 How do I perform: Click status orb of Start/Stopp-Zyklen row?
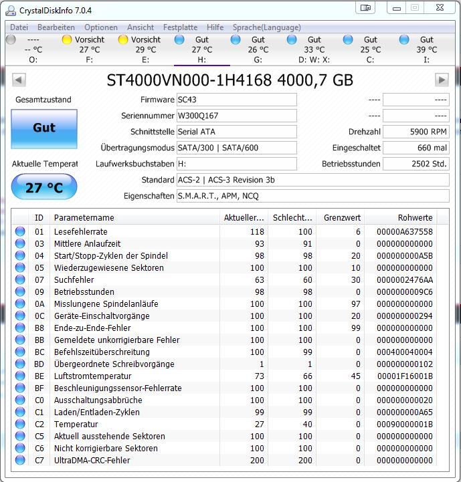point(20,255)
